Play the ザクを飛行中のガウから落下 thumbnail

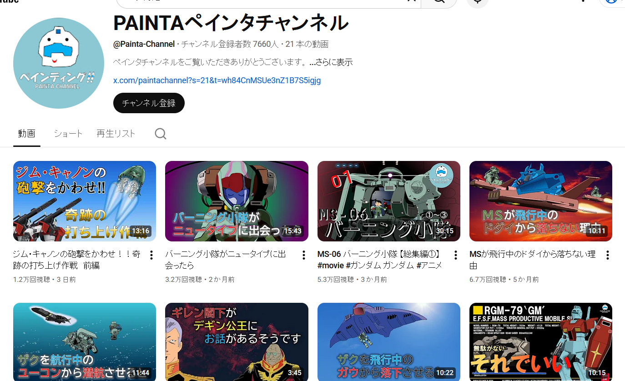point(388,342)
